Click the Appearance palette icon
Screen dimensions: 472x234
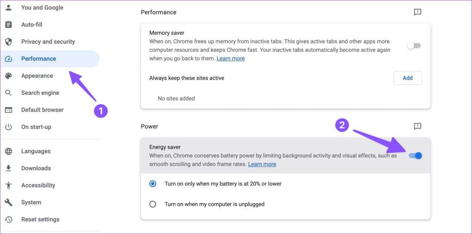point(8,76)
